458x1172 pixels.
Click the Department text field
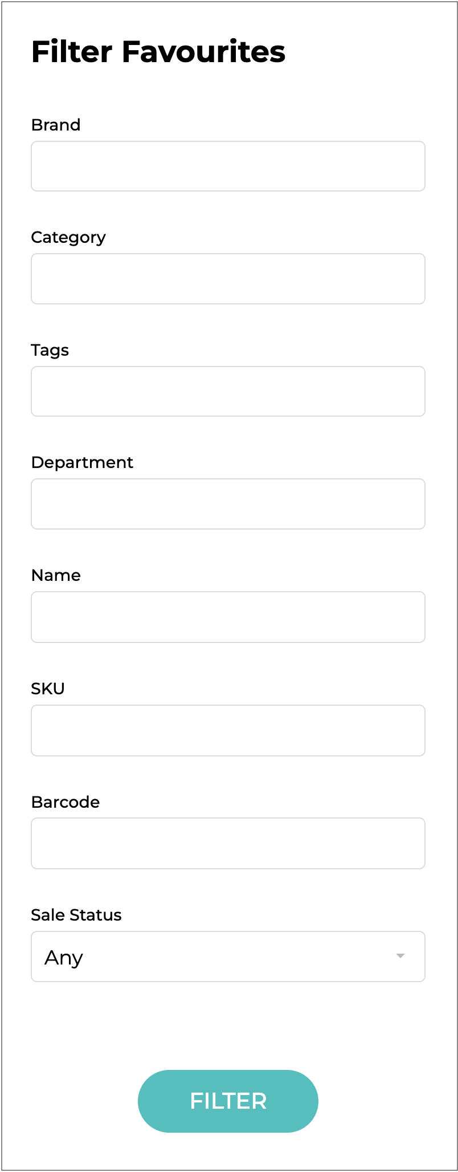(x=228, y=504)
